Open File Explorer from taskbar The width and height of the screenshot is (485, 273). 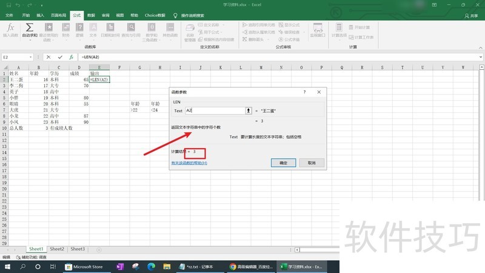point(167,266)
